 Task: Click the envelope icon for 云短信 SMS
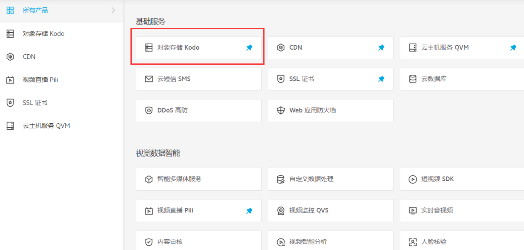tap(149, 79)
